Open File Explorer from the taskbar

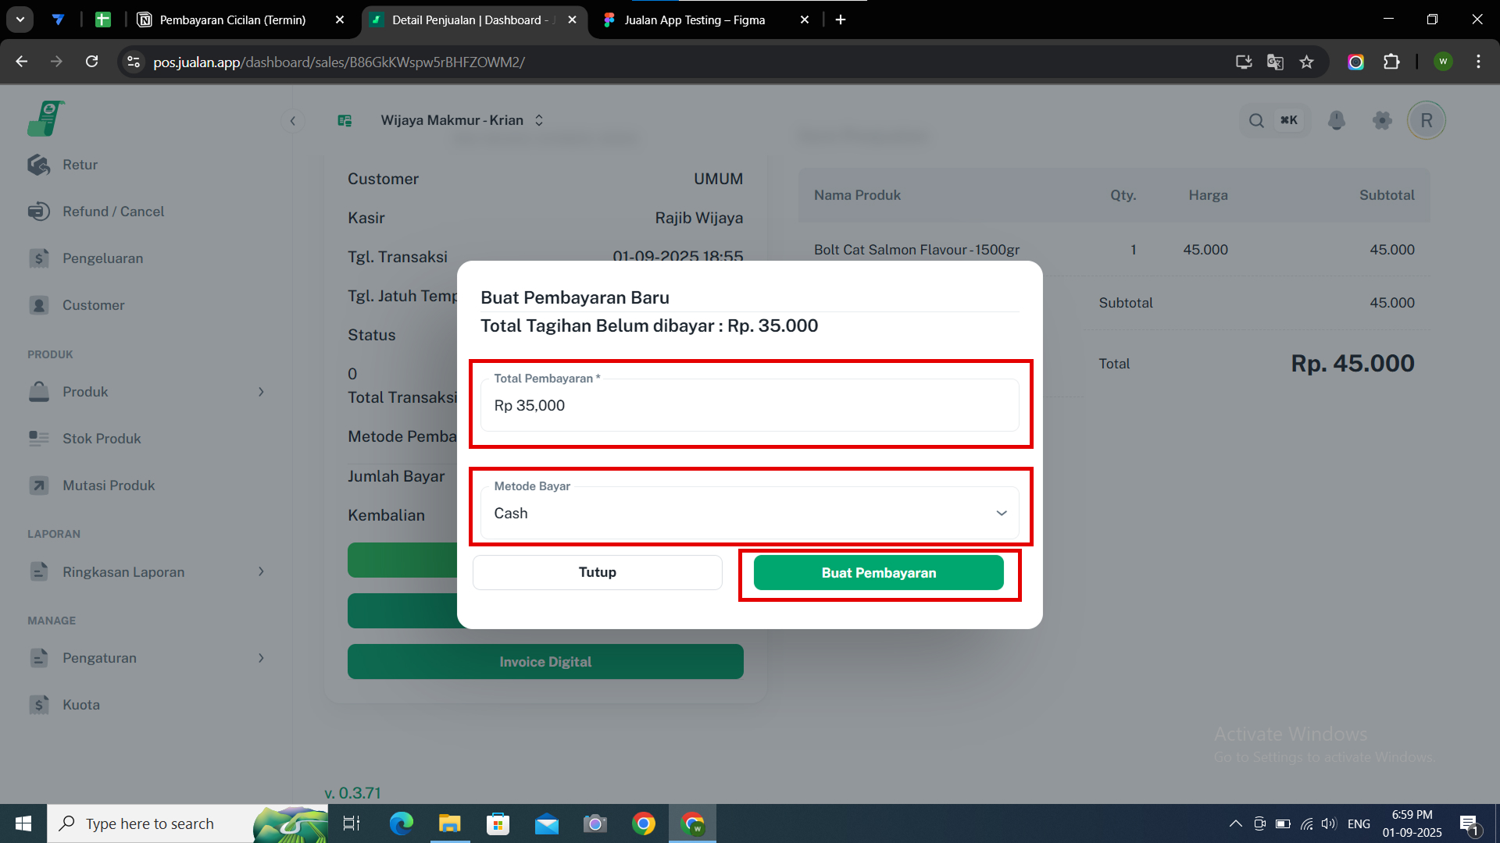point(450,823)
